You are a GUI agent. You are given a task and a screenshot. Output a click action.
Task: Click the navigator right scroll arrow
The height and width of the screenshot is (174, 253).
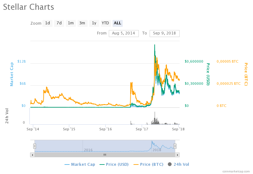[177, 155]
